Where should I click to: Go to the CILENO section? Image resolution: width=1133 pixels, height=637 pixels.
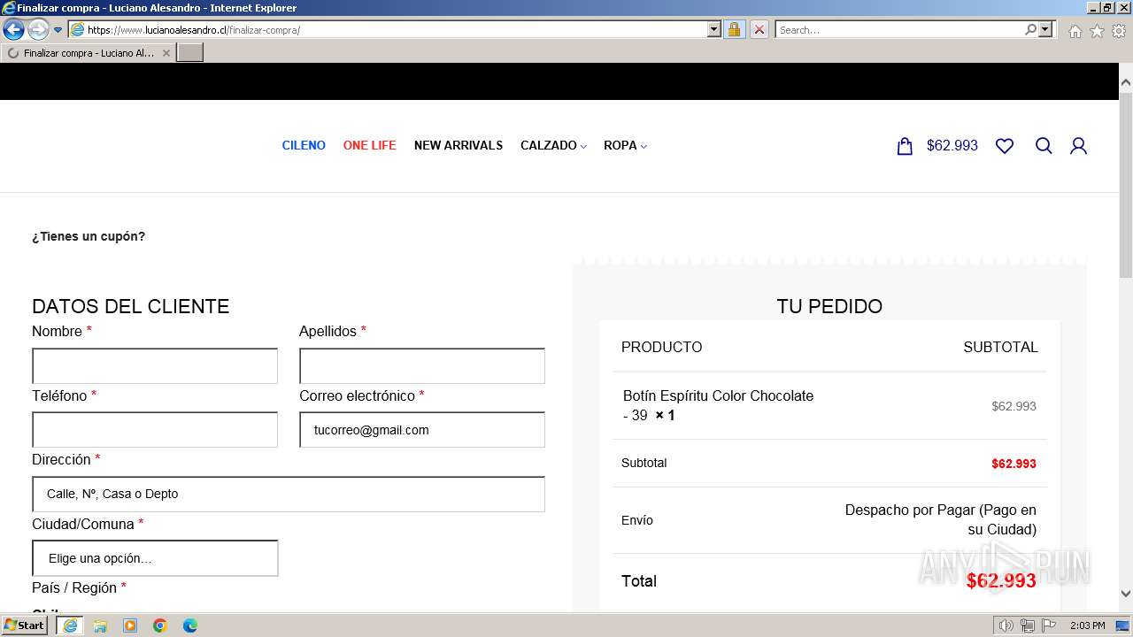[304, 146]
